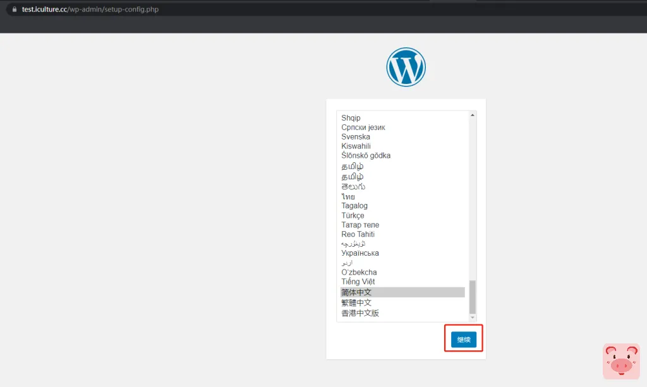
Task: Pick Tagalog from the language list
Action: point(402,206)
